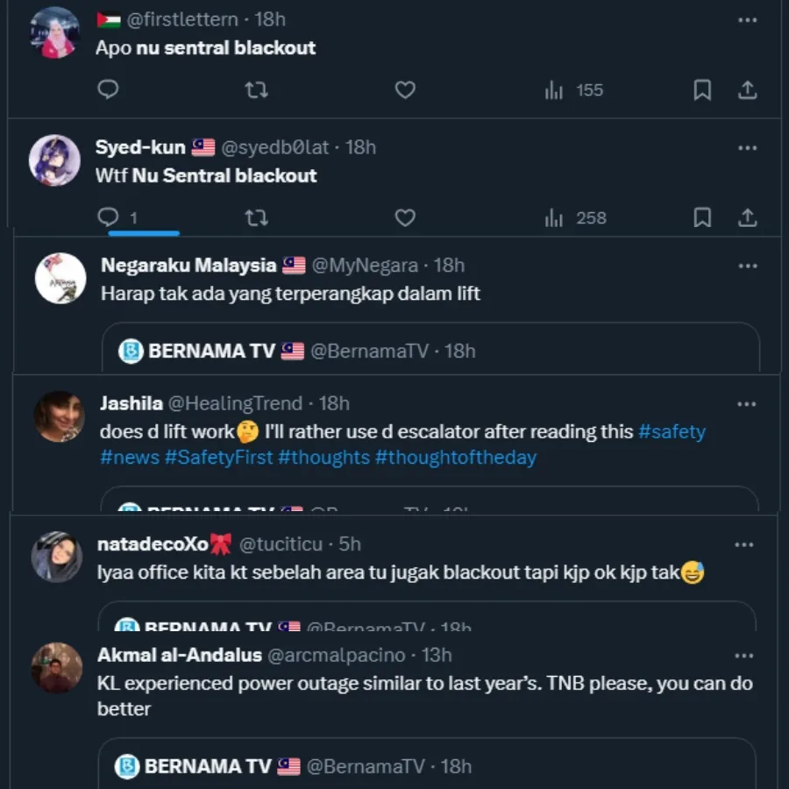The width and height of the screenshot is (789, 789).
Task: Open Negaraku Malaysia's profile picture
Action: pos(60,278)
